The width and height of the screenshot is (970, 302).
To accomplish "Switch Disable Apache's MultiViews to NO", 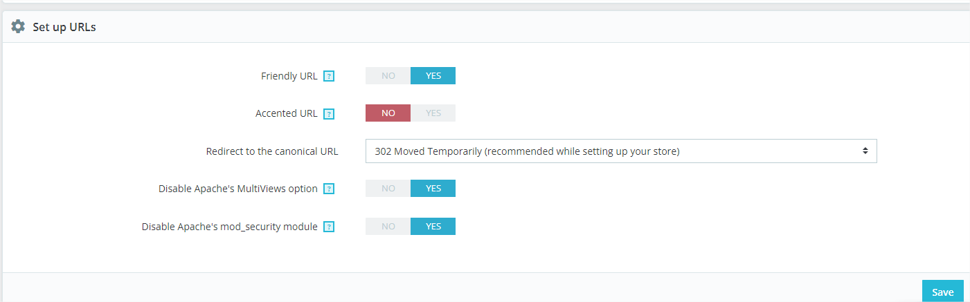I will (x=388, y=188).
